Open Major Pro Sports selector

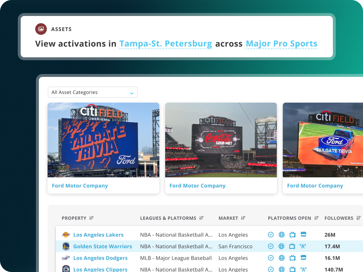282,44
